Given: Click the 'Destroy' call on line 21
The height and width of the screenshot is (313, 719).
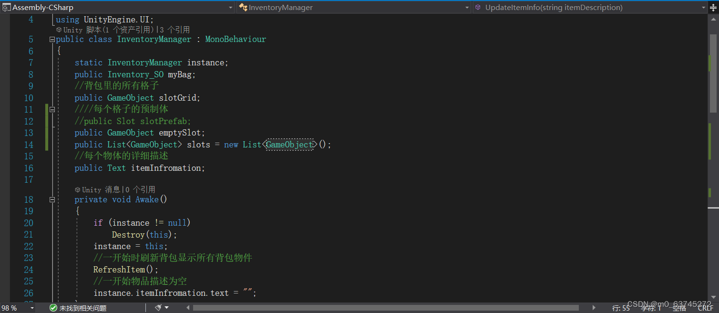Looking at the screenshot, I should (128, 235).
